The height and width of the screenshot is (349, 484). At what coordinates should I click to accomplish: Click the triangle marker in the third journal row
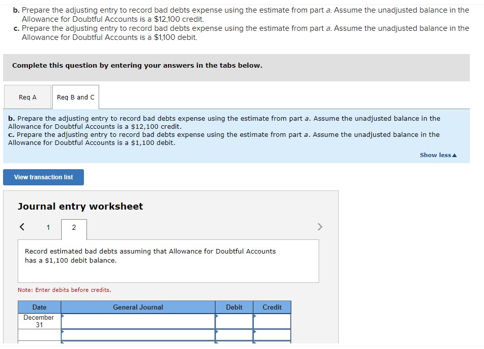point(63,343)
